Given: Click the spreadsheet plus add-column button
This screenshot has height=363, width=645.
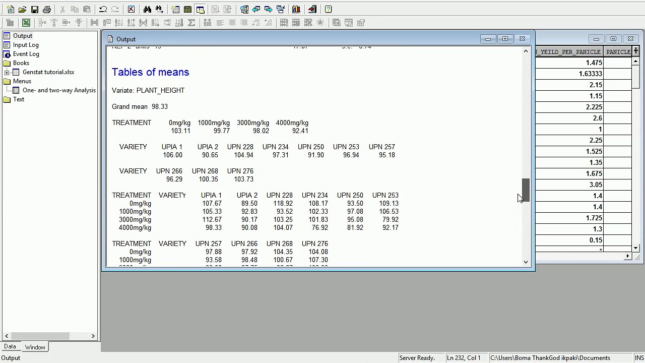Looking at the screenshot, I should [636, 51].
